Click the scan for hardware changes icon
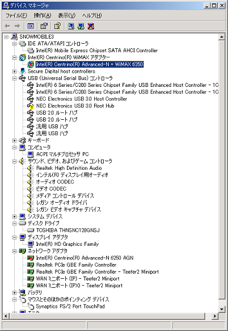 tap(71, 26)
